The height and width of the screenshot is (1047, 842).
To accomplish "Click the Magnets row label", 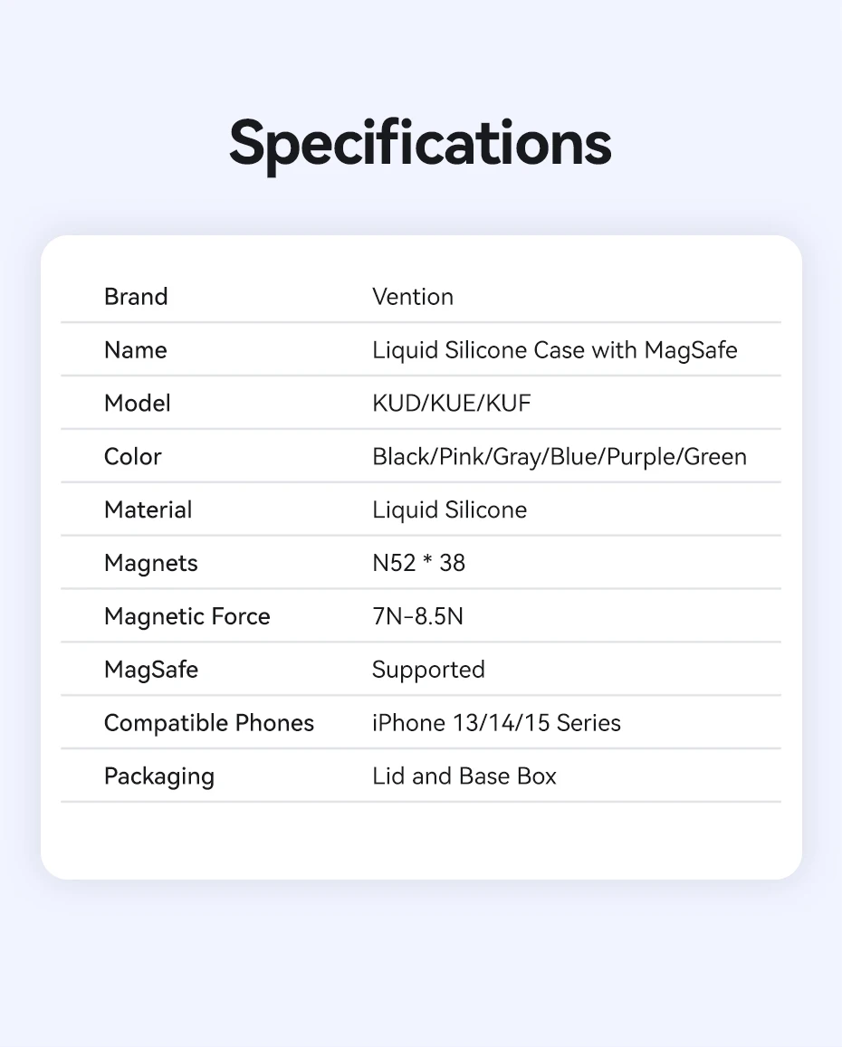I will click(151, 564).
